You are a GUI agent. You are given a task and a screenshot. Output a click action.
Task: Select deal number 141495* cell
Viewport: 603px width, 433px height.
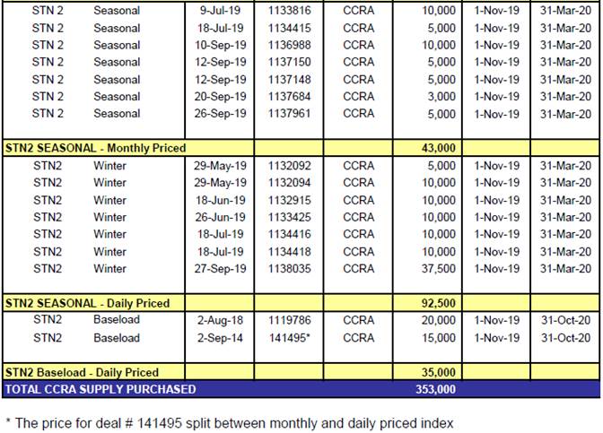pyautogui.click(x=289, y=338)
